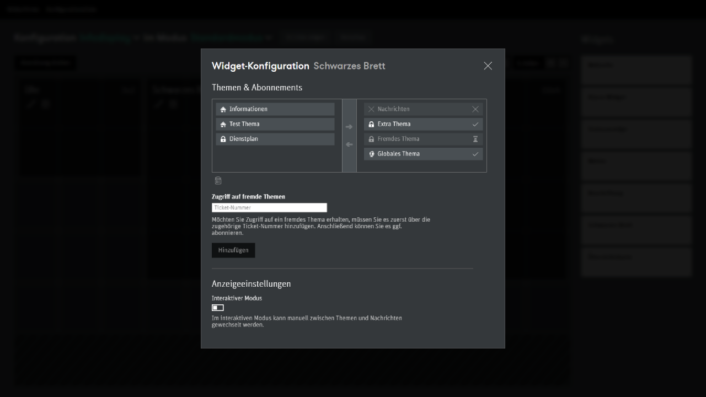Move selected topic with the right arrow
706x397 pixels.
(349, 127)
